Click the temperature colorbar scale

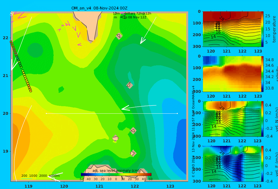tap(262, 29)
